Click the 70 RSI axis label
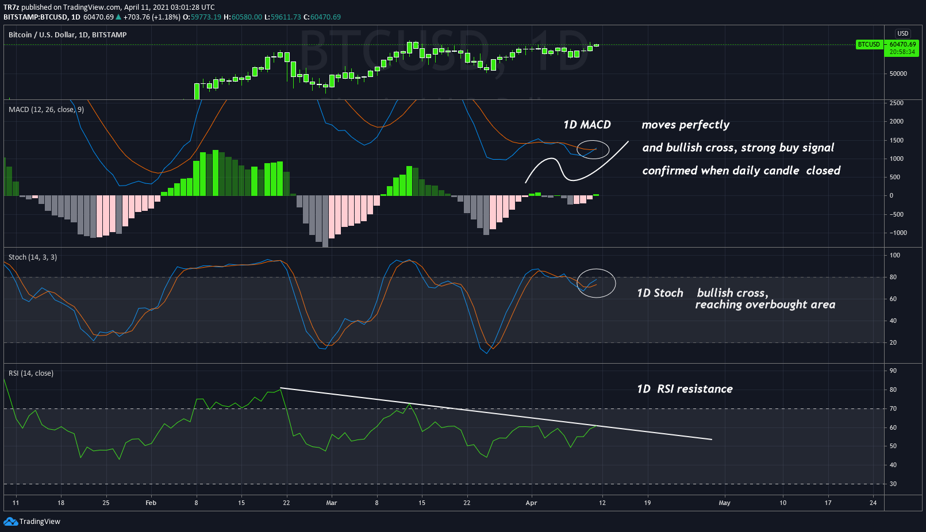This screenshot has height=532, width=926. 893,408
